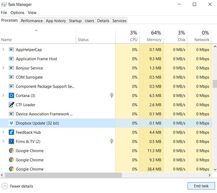Click the Cortana app icon
The width and height of the screenshot is (217, 193).
pos(11,95)
